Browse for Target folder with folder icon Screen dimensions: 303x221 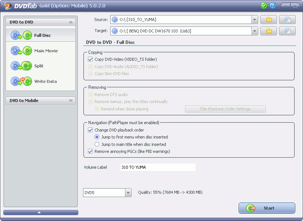click(268, 31)
